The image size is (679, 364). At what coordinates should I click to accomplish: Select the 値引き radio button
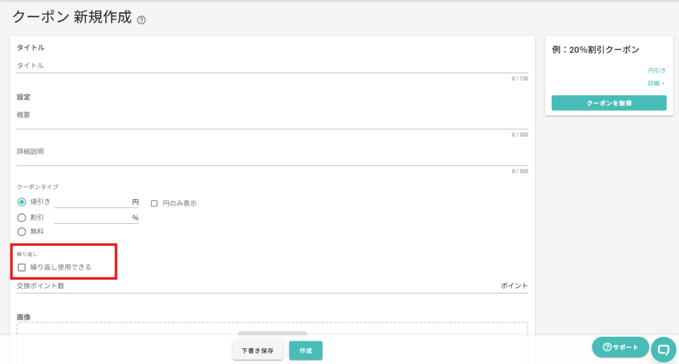22,202
